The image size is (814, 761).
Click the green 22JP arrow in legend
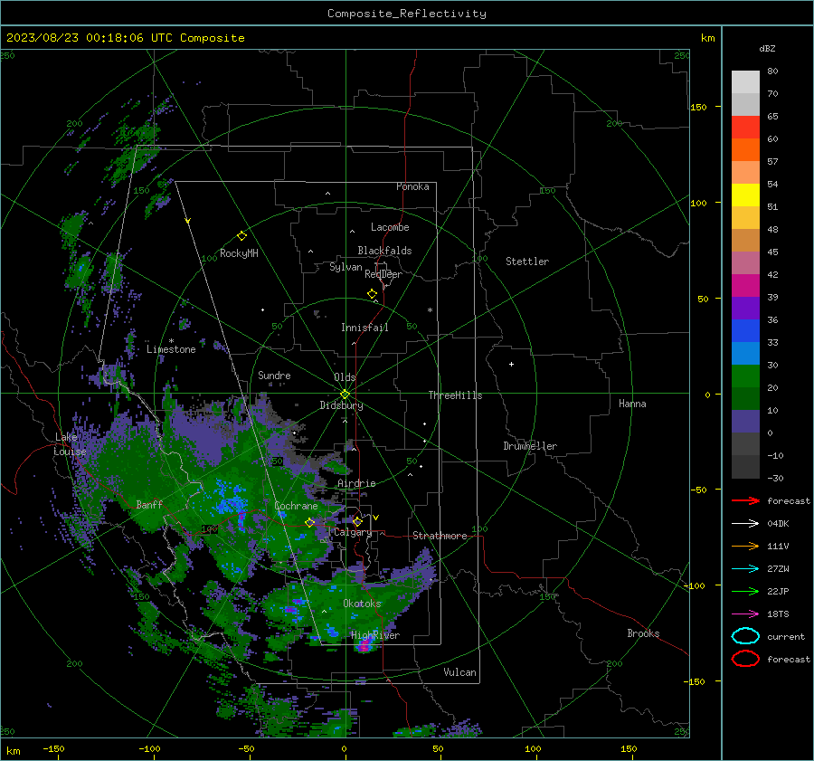pos(745,591)
